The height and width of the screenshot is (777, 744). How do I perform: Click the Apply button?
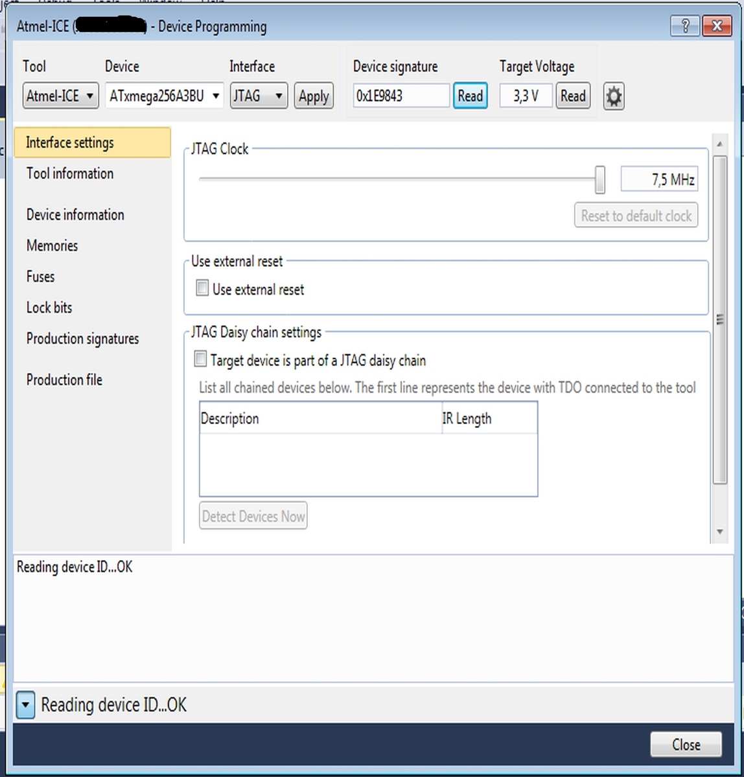coord(314,96)
